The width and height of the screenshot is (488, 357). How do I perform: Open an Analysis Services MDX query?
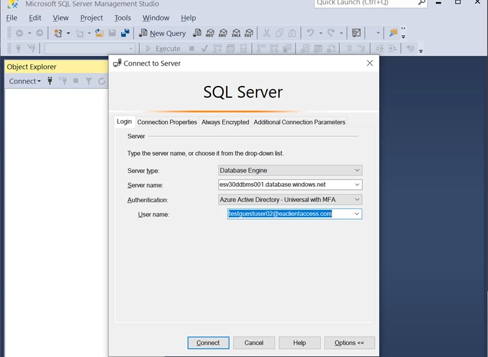point(210,33)
